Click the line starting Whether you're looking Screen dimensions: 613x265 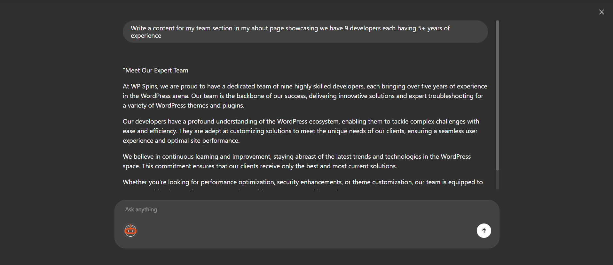(x=303, y=182)
